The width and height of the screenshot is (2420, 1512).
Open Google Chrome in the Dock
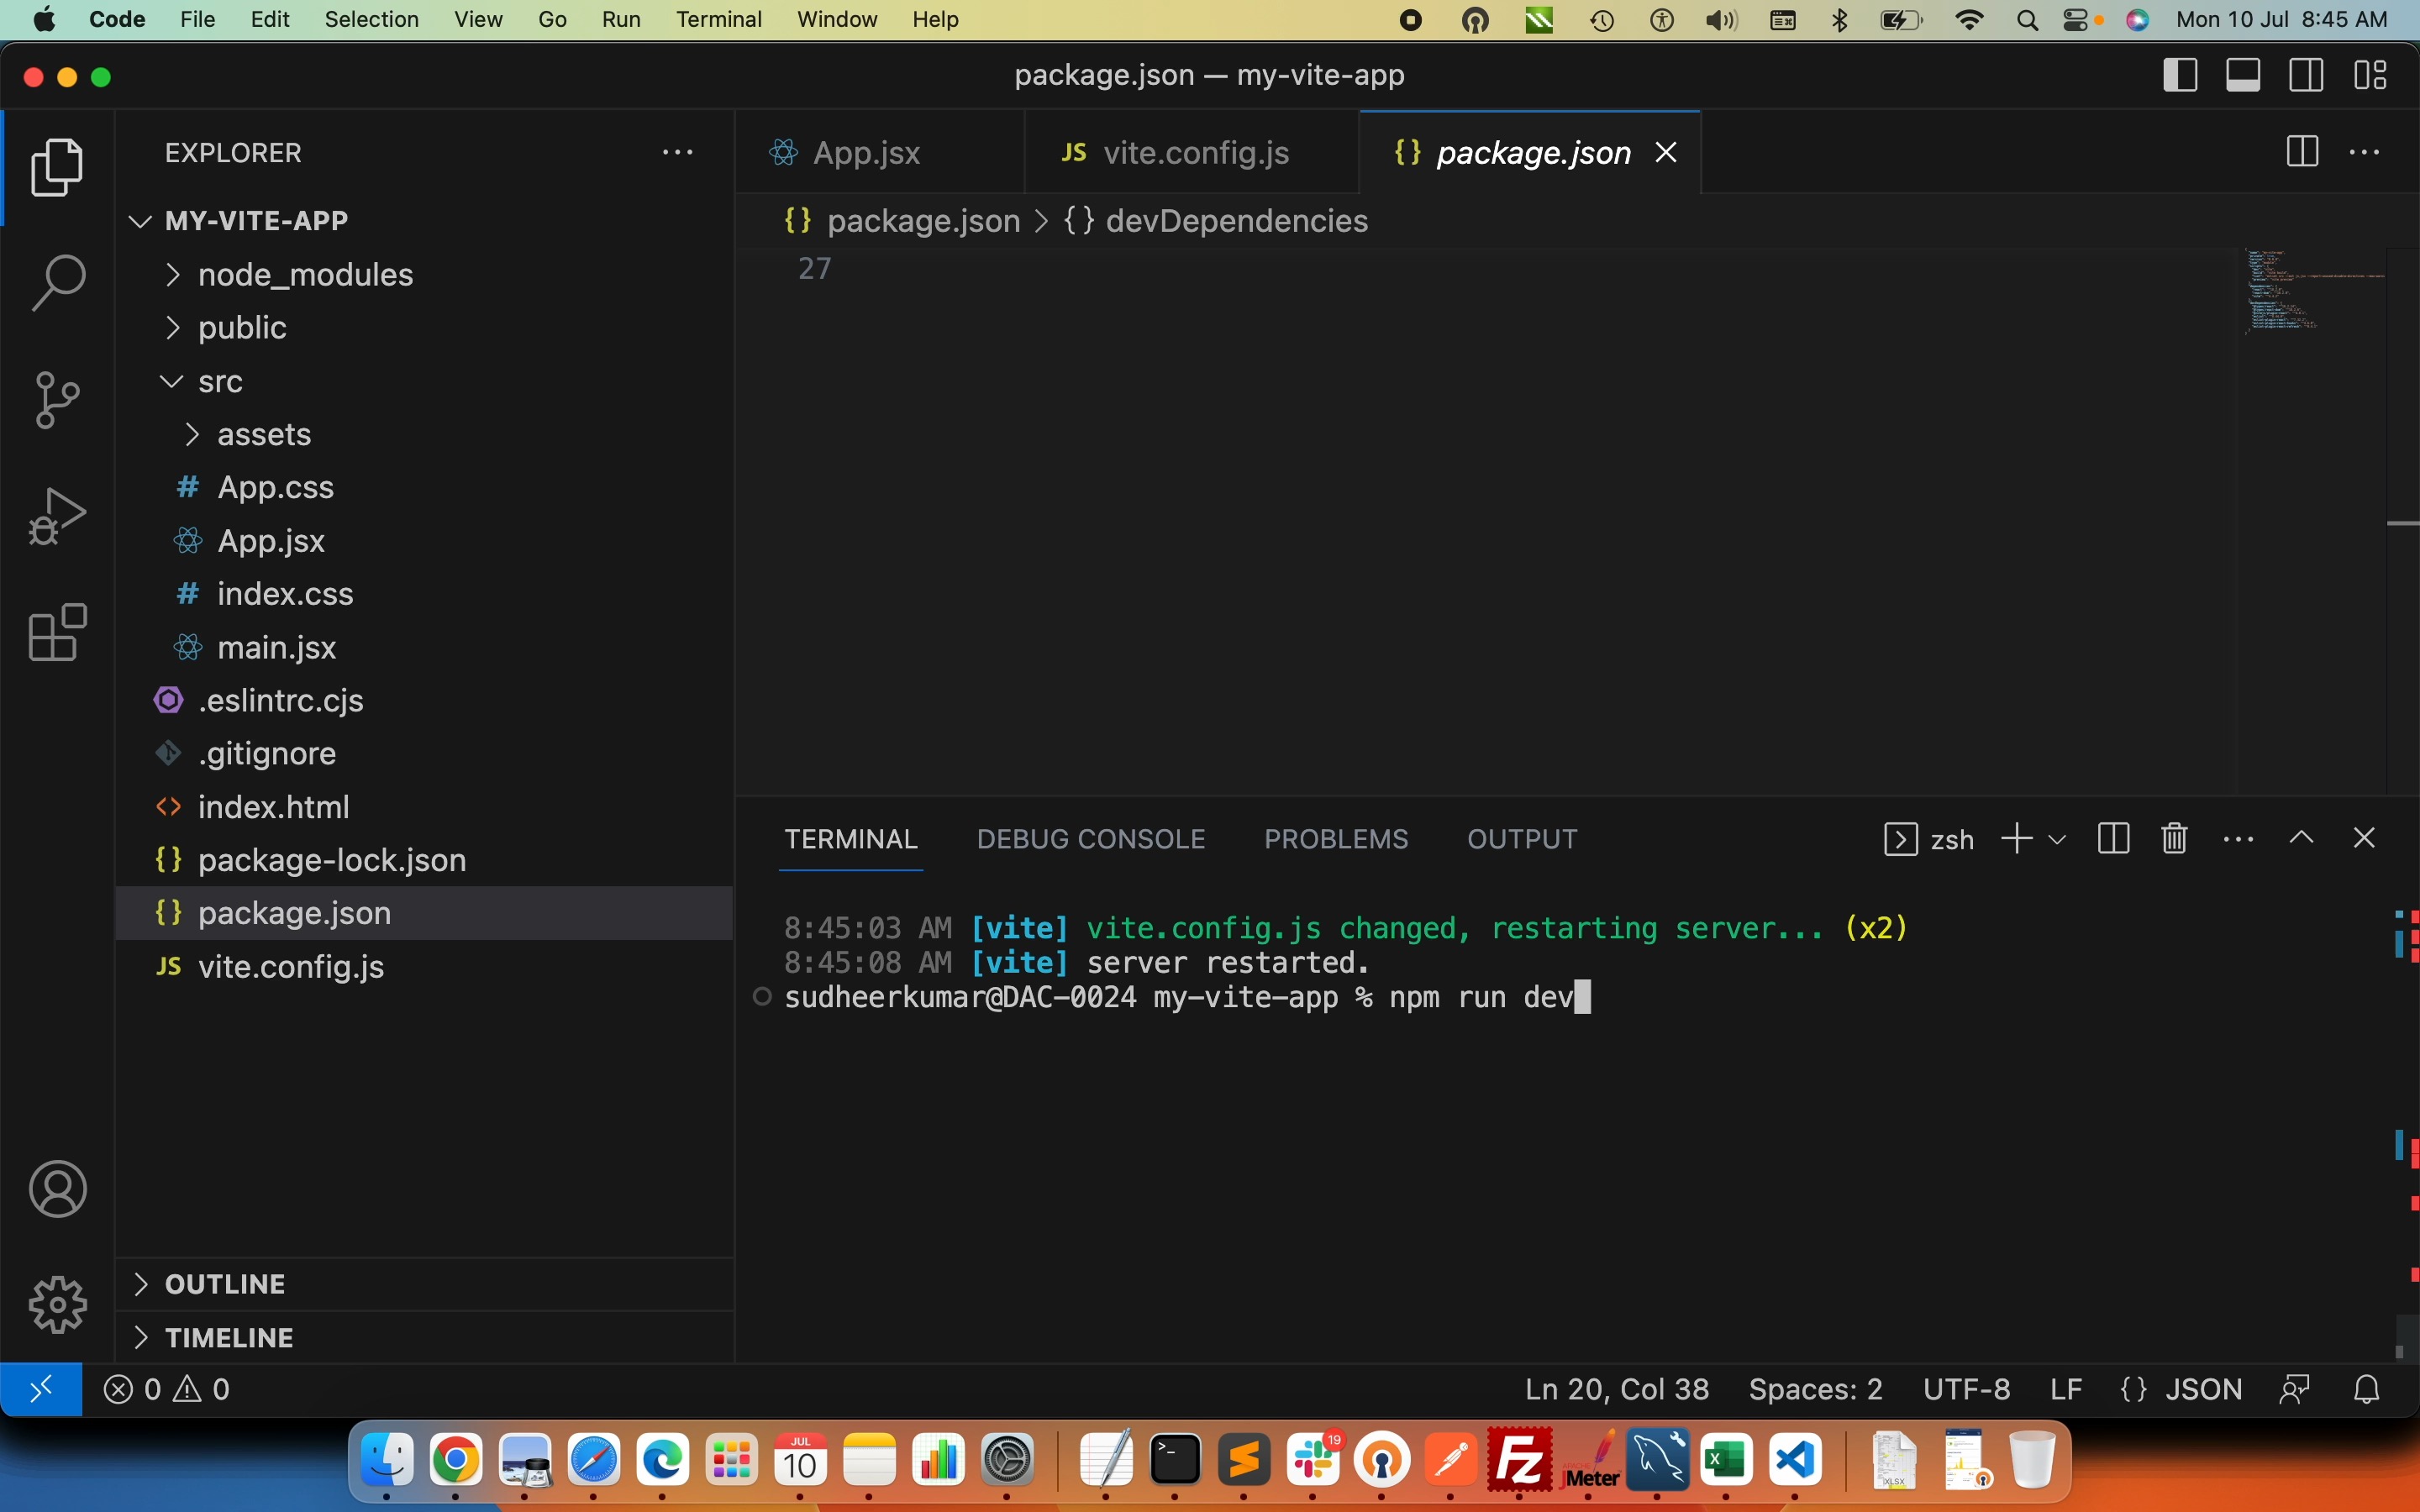tap(456, 1462)
